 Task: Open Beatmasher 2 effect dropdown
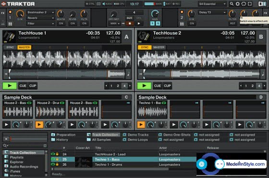40,13
